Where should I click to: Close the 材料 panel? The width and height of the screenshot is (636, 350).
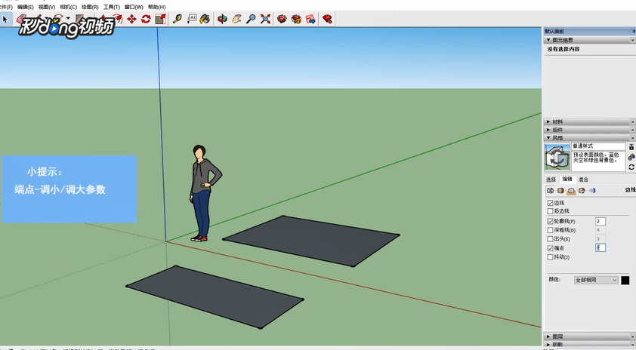pos(632,121)
